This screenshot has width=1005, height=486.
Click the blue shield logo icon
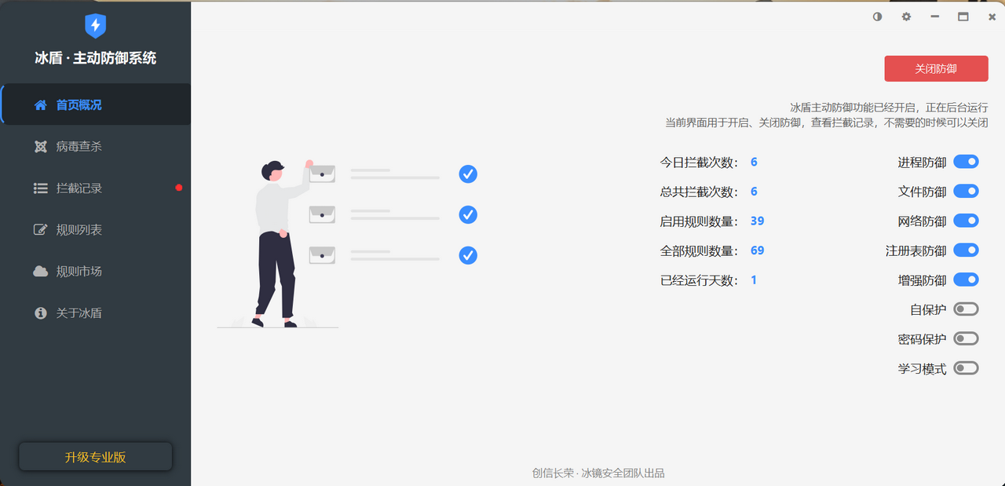(95, 26)
